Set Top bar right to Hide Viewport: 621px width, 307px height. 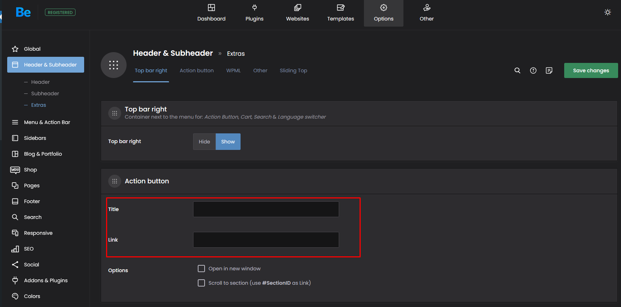coord(204,142)
